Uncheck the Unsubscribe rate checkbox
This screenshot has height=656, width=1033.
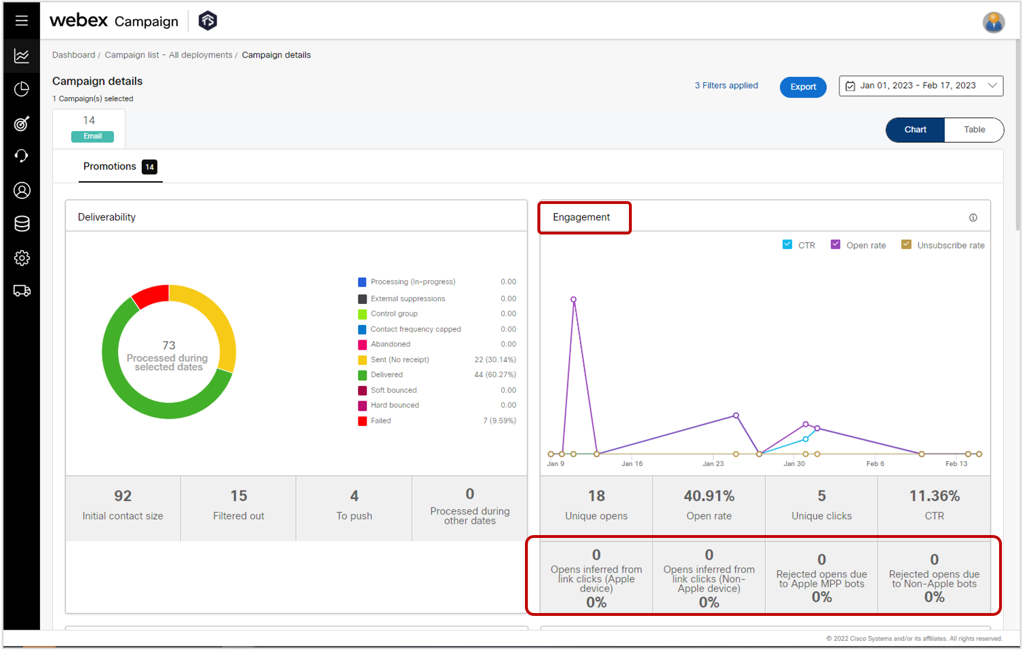(906, 245)
